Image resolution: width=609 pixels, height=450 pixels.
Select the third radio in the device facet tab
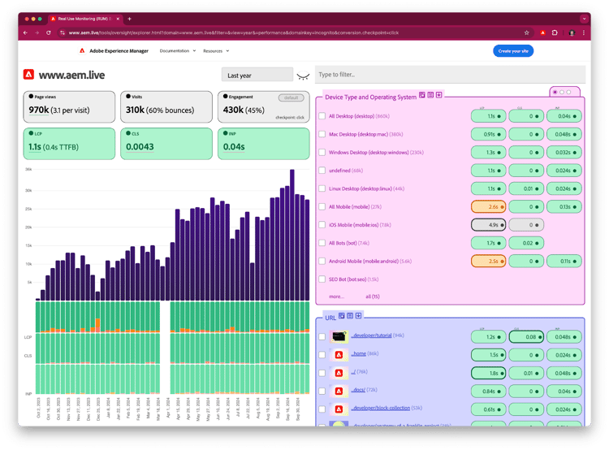568,92
